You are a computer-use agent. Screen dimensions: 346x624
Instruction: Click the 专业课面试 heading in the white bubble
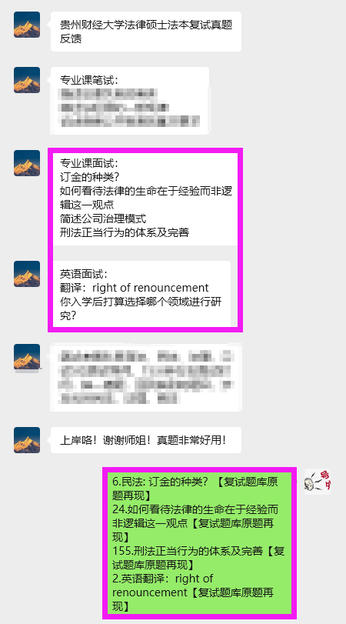pyautogui.click(x=89, y=163)
